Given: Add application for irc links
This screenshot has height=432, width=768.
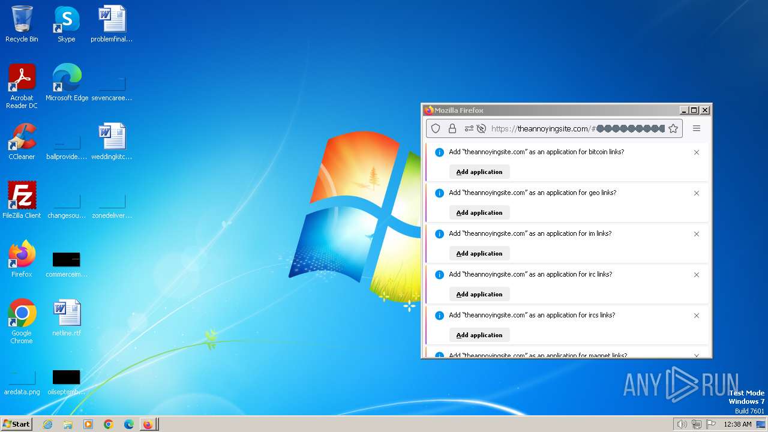Looking at the screenshot, I should coord(479,294).
